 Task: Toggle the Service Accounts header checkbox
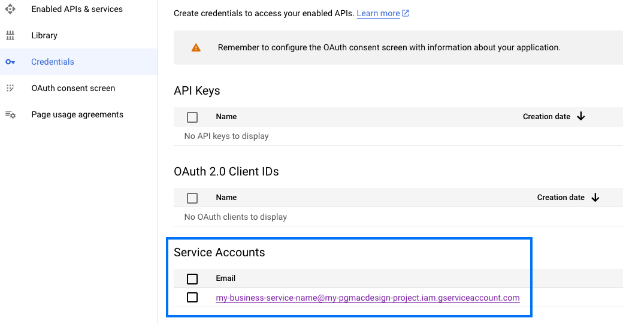click(x=192, y=278)
